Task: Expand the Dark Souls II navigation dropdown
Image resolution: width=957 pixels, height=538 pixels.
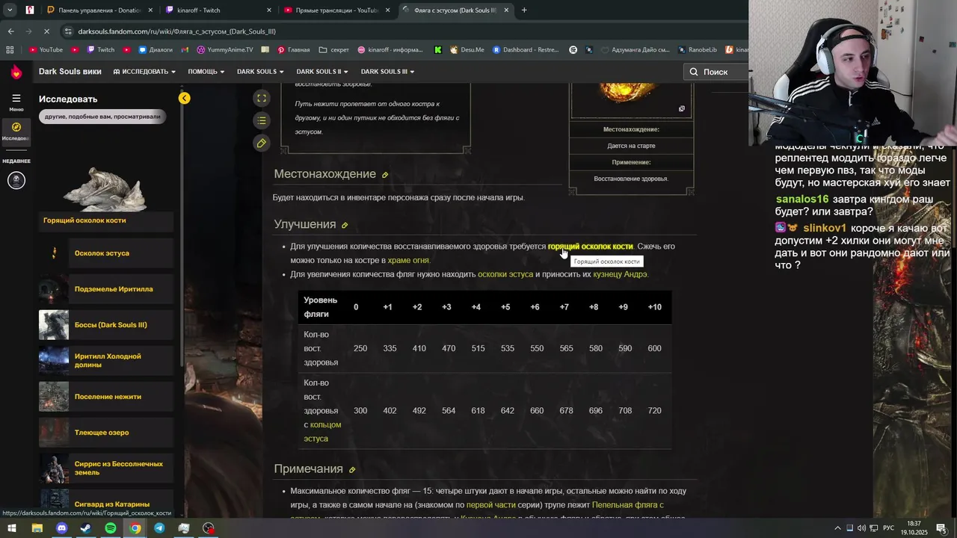Action: pos(322,72)
